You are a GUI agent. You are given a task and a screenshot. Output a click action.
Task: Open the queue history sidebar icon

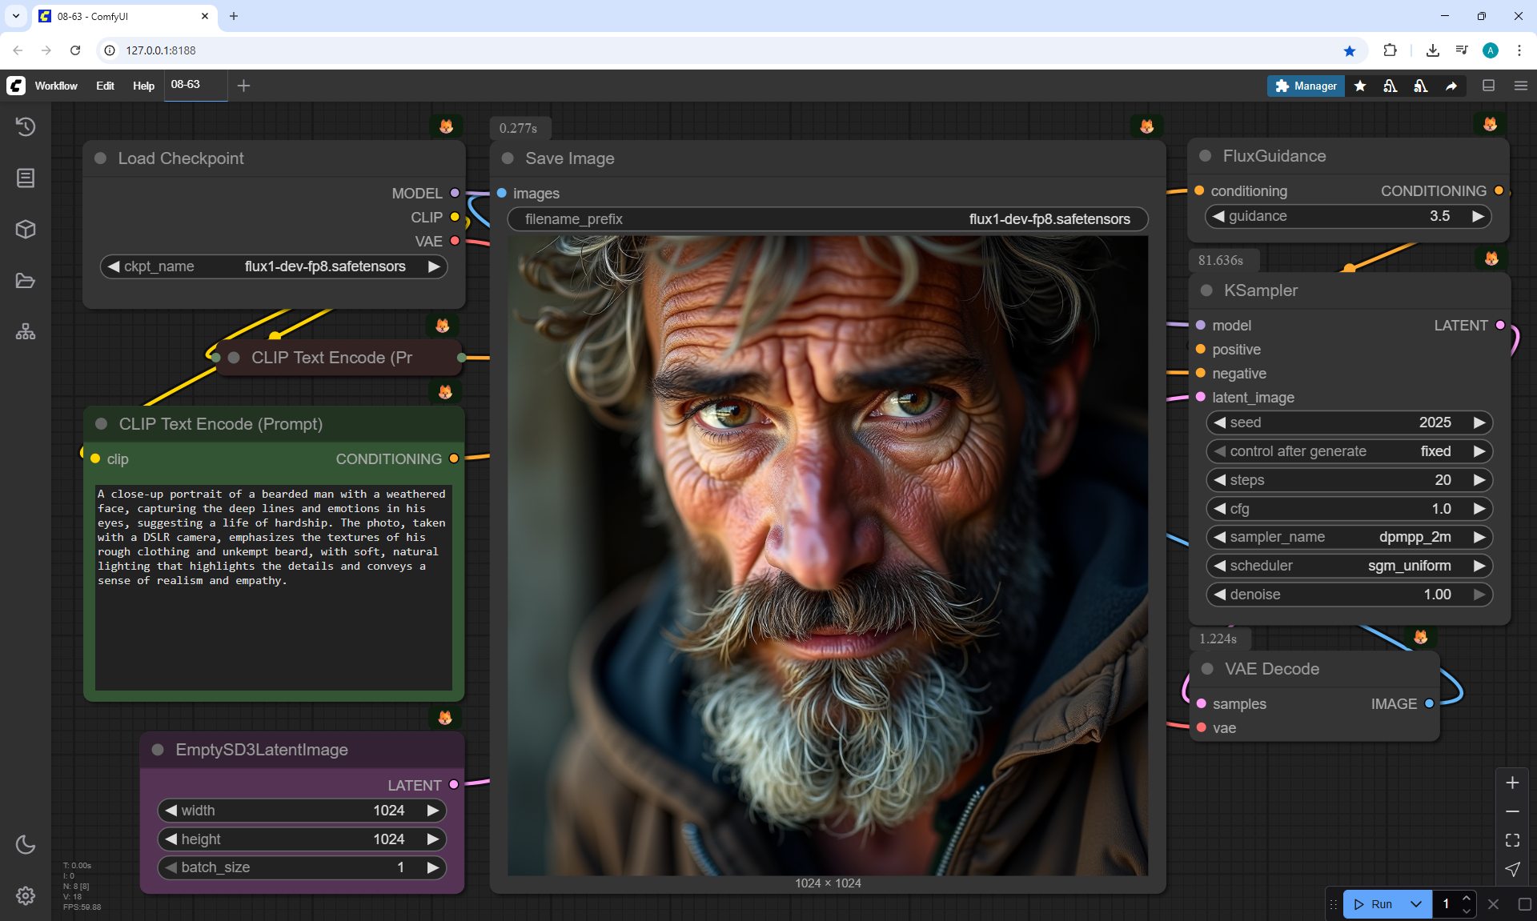26,126
